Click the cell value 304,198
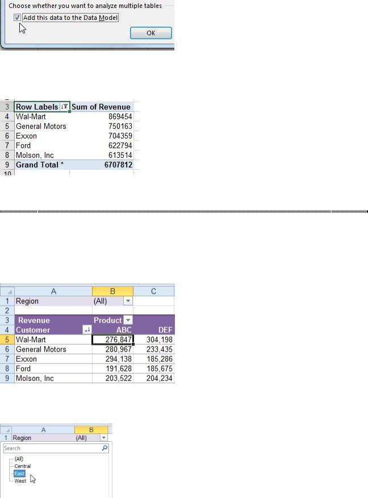This screenshot has height=498, width=368. [159, 340]
